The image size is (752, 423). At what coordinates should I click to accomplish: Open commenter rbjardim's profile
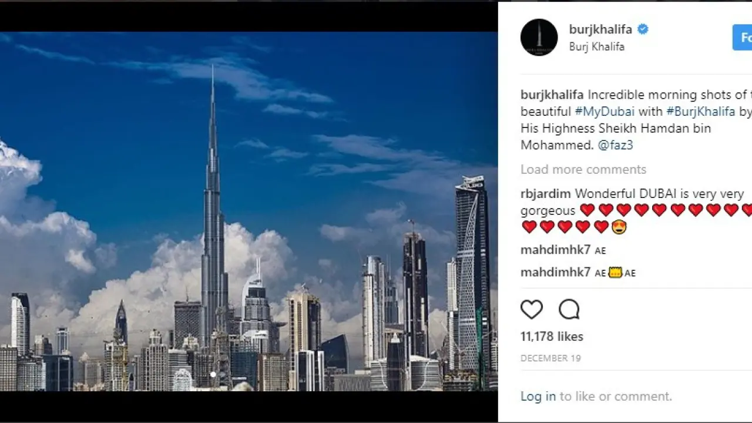pos(546,194)
